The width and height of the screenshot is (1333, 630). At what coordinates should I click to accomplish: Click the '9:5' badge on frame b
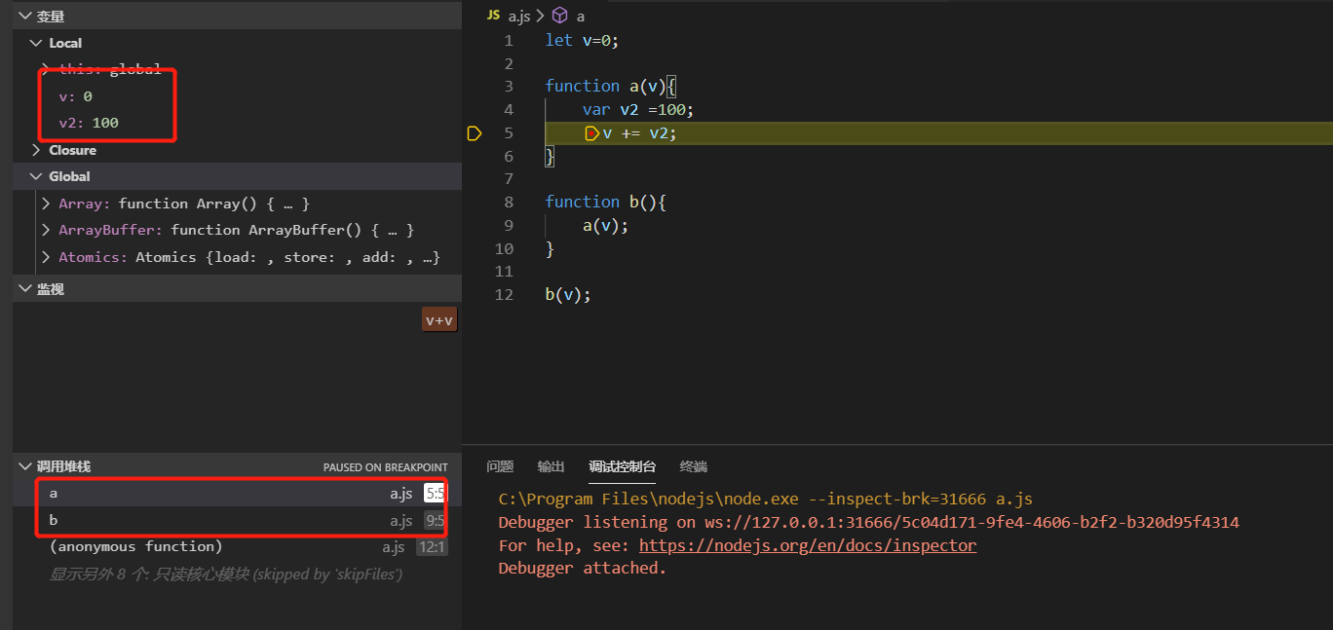point(433,519)
